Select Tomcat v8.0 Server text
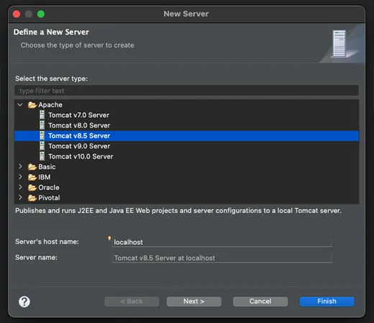Viewport: 374px width, 323px height. [79, 126]
